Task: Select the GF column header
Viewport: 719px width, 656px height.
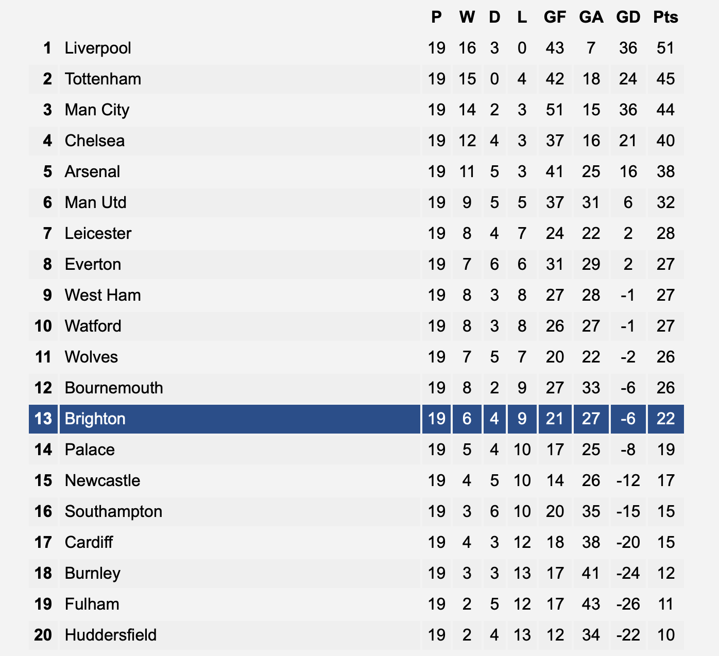Action: (555, 17)
